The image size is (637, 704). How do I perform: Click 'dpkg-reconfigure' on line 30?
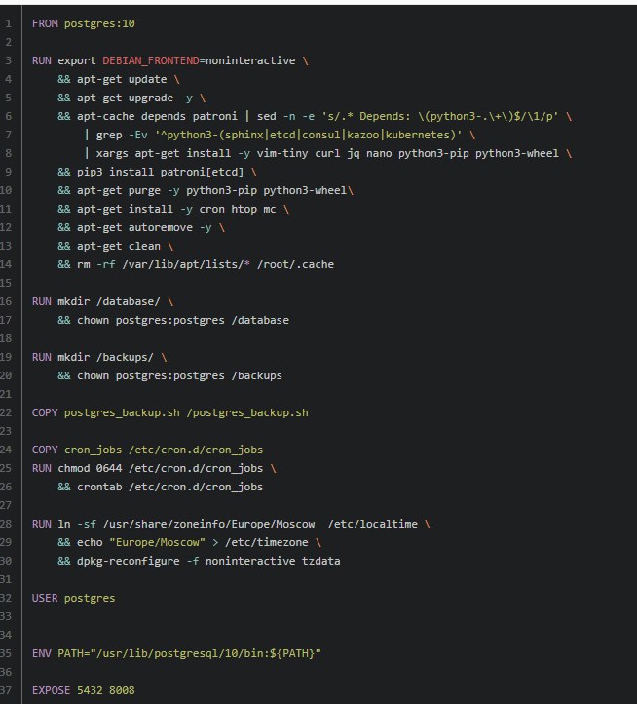pyautogui.click(x=128, y=562)
